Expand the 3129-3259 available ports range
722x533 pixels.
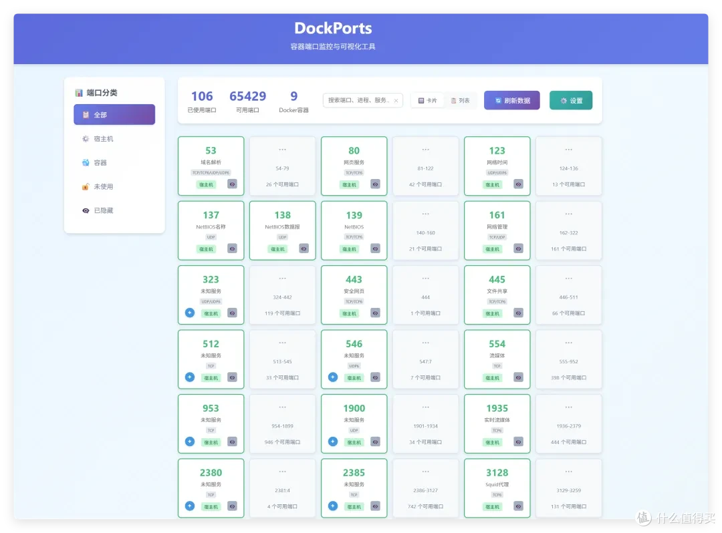coord(569,488)
